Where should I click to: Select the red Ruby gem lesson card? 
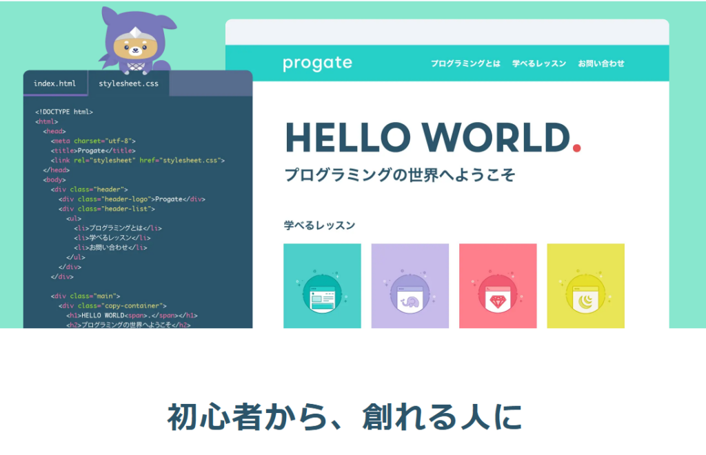click(498, 286)
